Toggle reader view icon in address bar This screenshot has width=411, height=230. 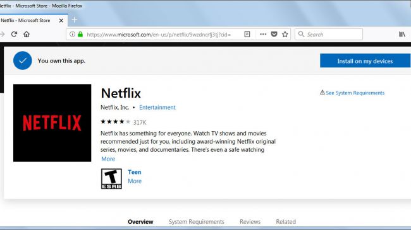pyautogui.click(x=247, y=34)
